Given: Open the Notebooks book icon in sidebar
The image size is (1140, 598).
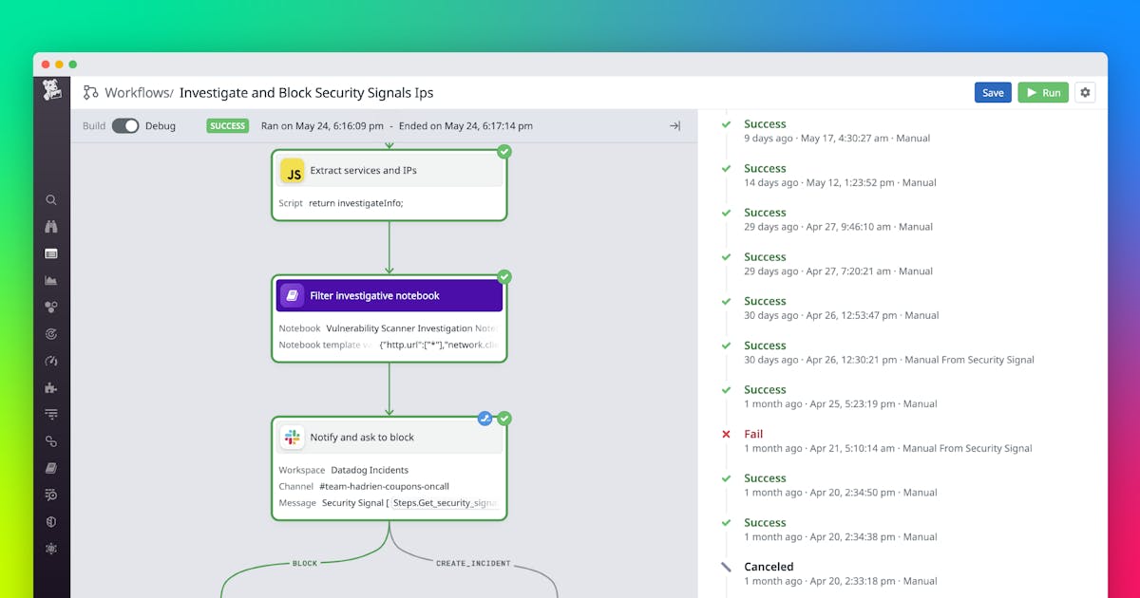Looking at the screenshot, I should point(51,468).
